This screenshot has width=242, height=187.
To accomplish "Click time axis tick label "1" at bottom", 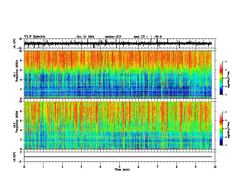I will 43,167.
